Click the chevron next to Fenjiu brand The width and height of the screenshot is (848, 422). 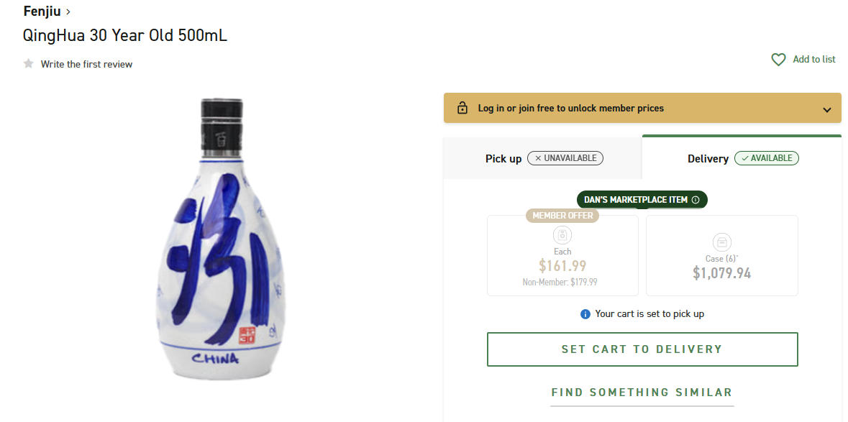(x=68, y=12)
